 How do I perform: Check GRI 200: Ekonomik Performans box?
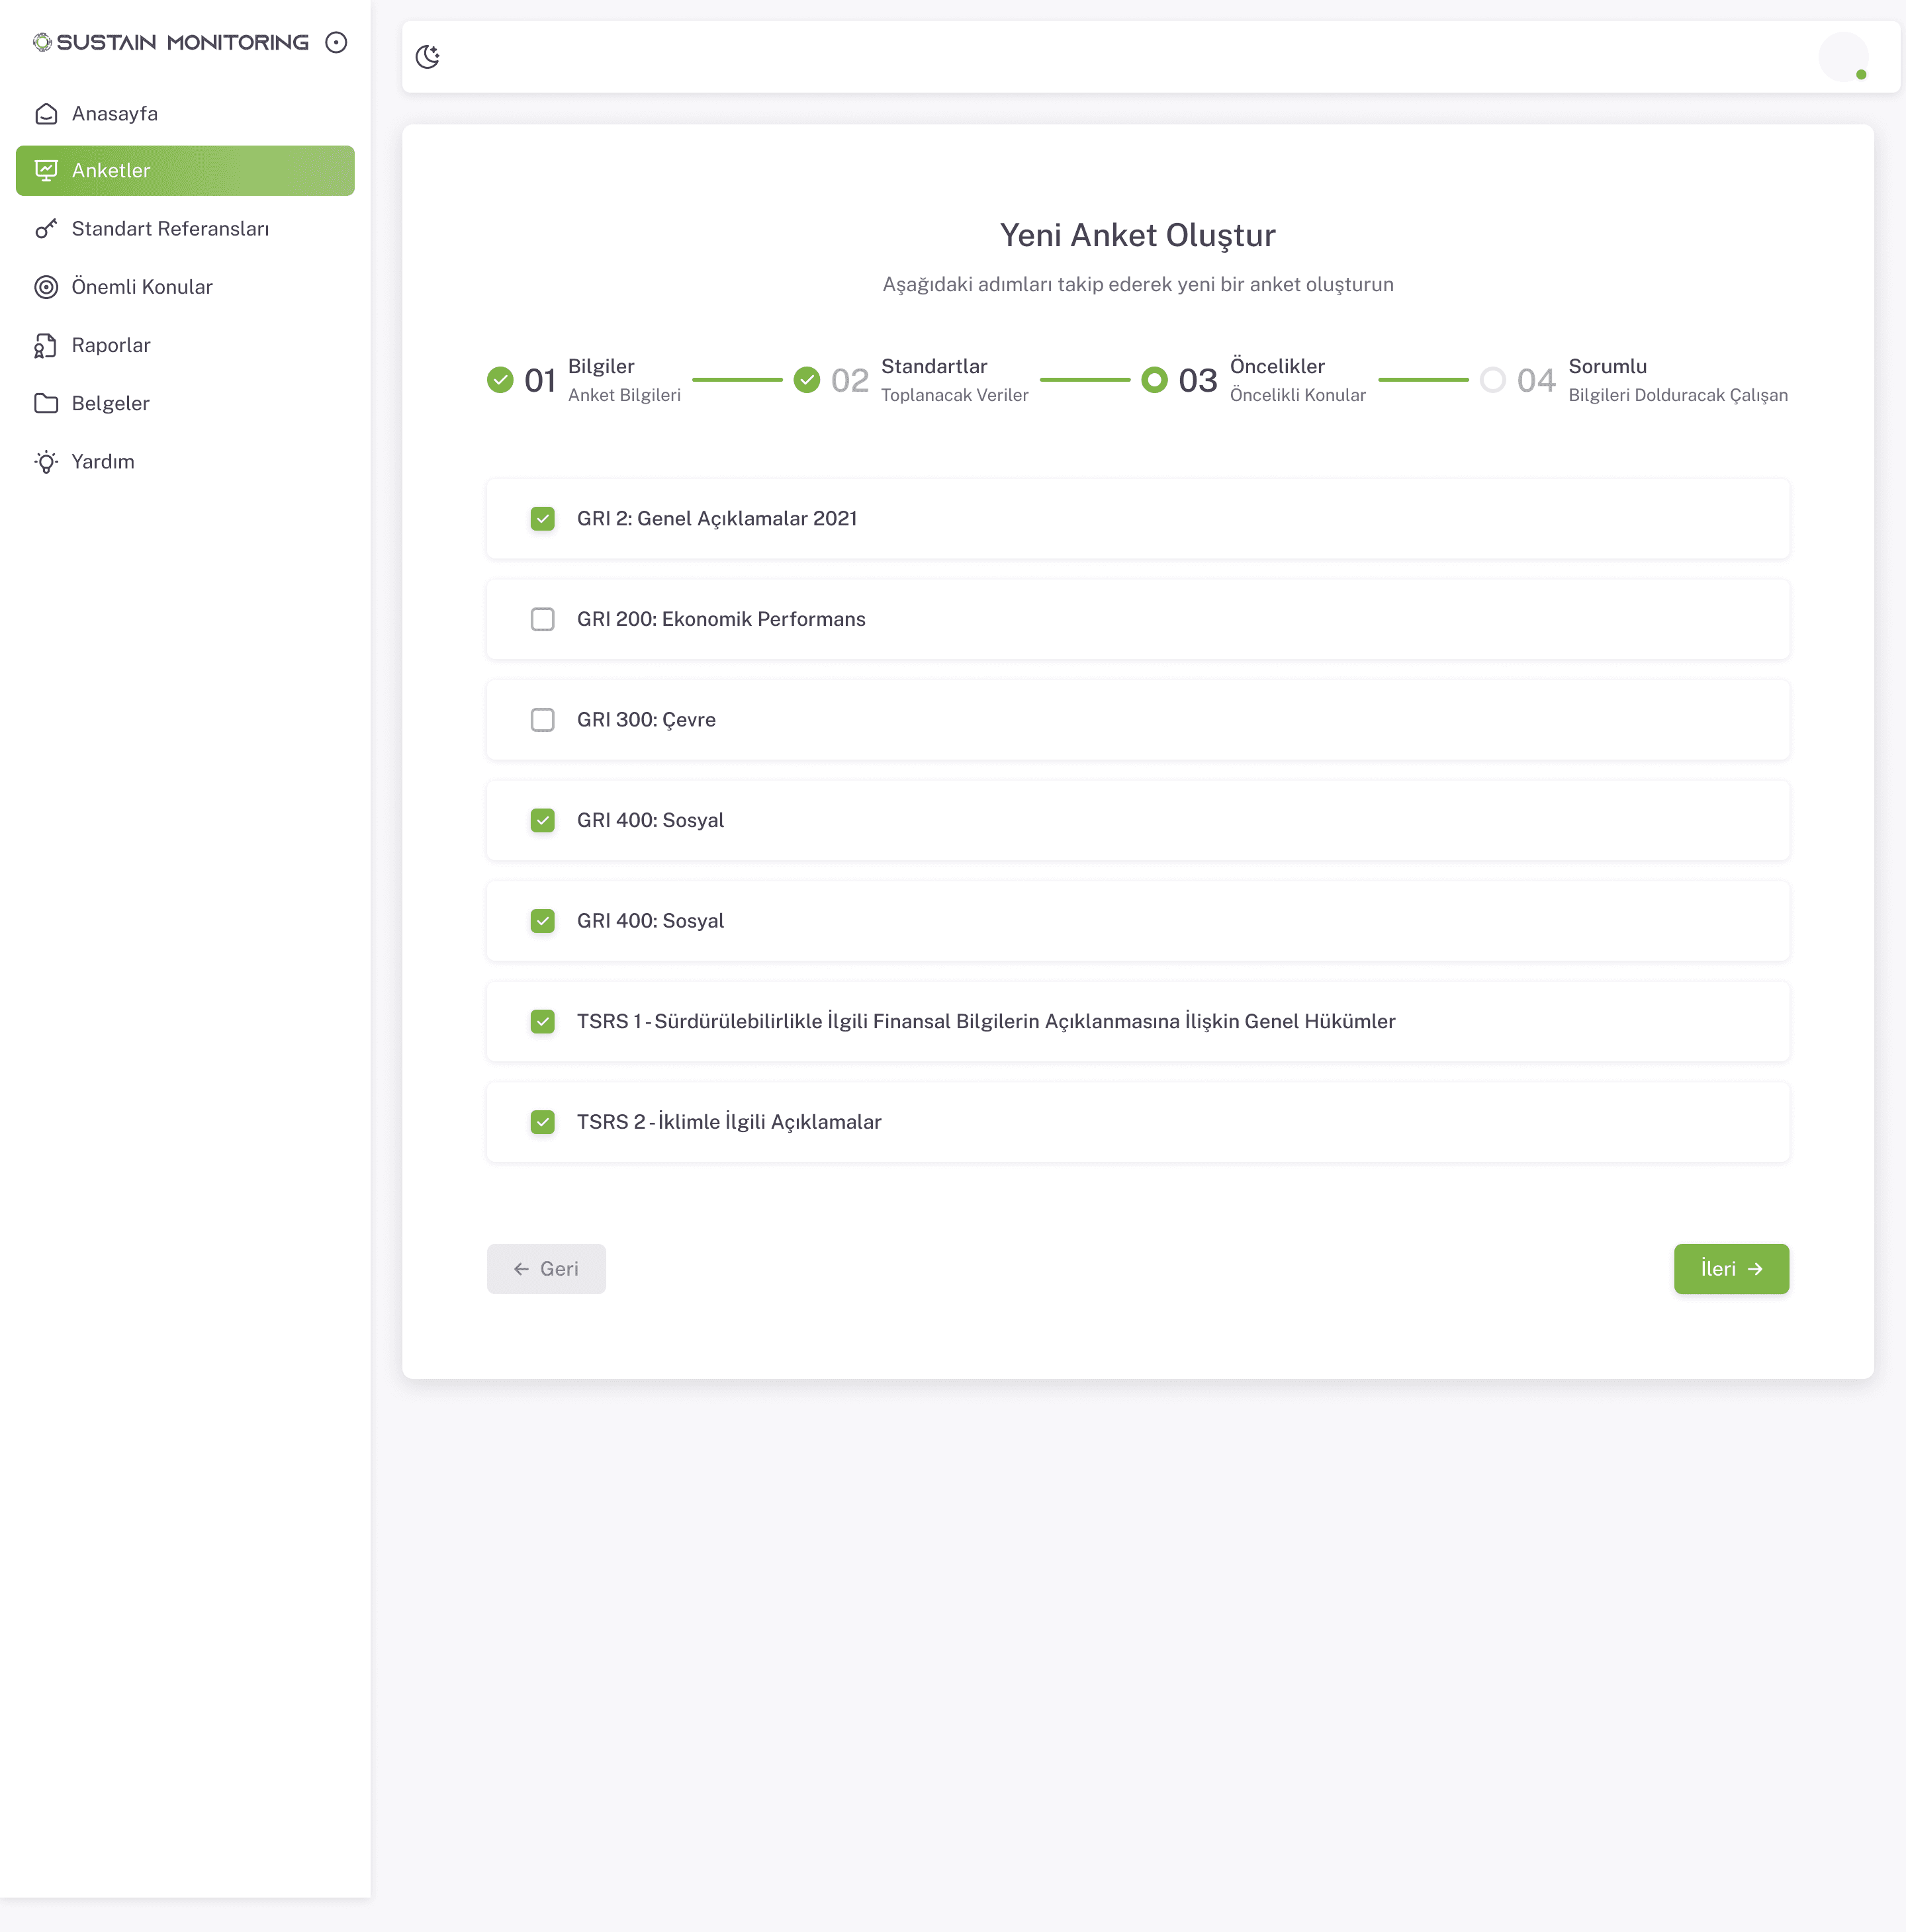click(x=542, y=619)
